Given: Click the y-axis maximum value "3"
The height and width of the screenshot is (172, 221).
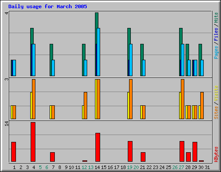Looking at the screenshot, I should 6,79.
